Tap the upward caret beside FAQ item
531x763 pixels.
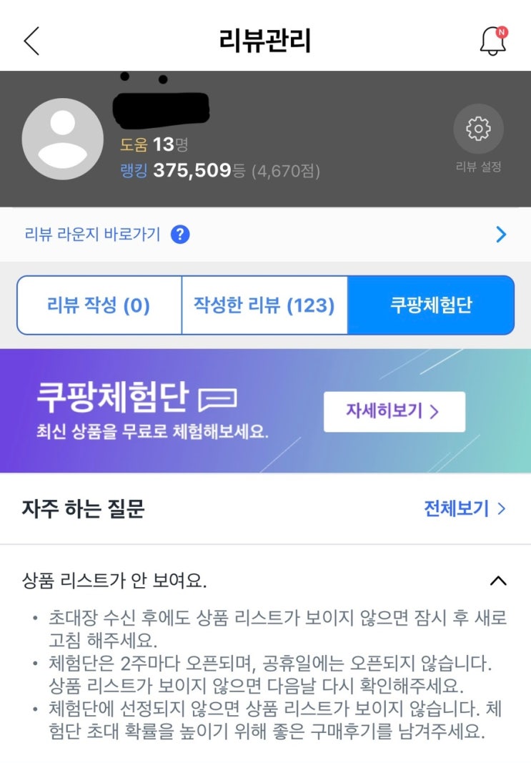(x=498, y=581)
